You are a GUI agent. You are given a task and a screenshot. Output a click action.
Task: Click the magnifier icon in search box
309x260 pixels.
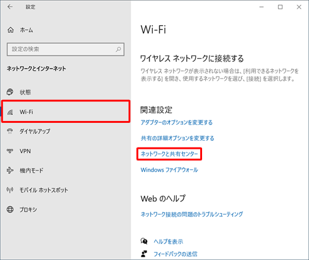[x=118, y=49]
